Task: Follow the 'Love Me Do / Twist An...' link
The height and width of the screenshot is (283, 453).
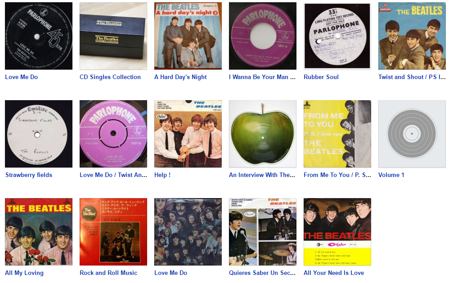Action: coord(113,175)
